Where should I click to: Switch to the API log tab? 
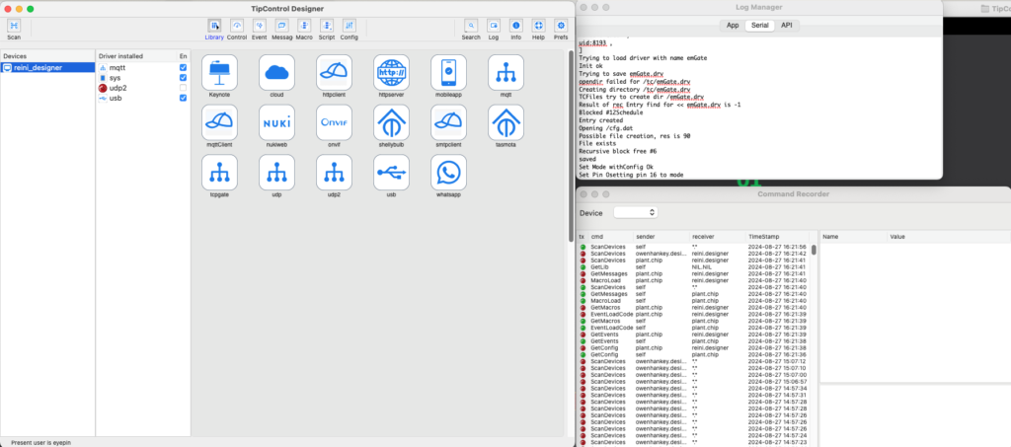(x=786, y=26)
